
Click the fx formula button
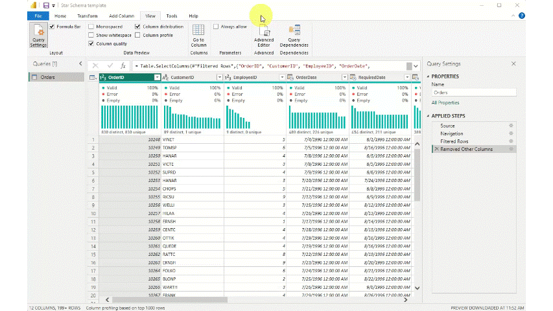[x=123, y=65]
